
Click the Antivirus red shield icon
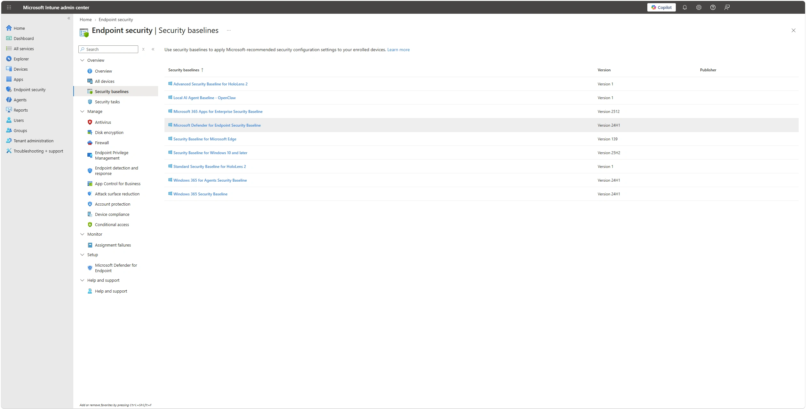click(90, 122)
